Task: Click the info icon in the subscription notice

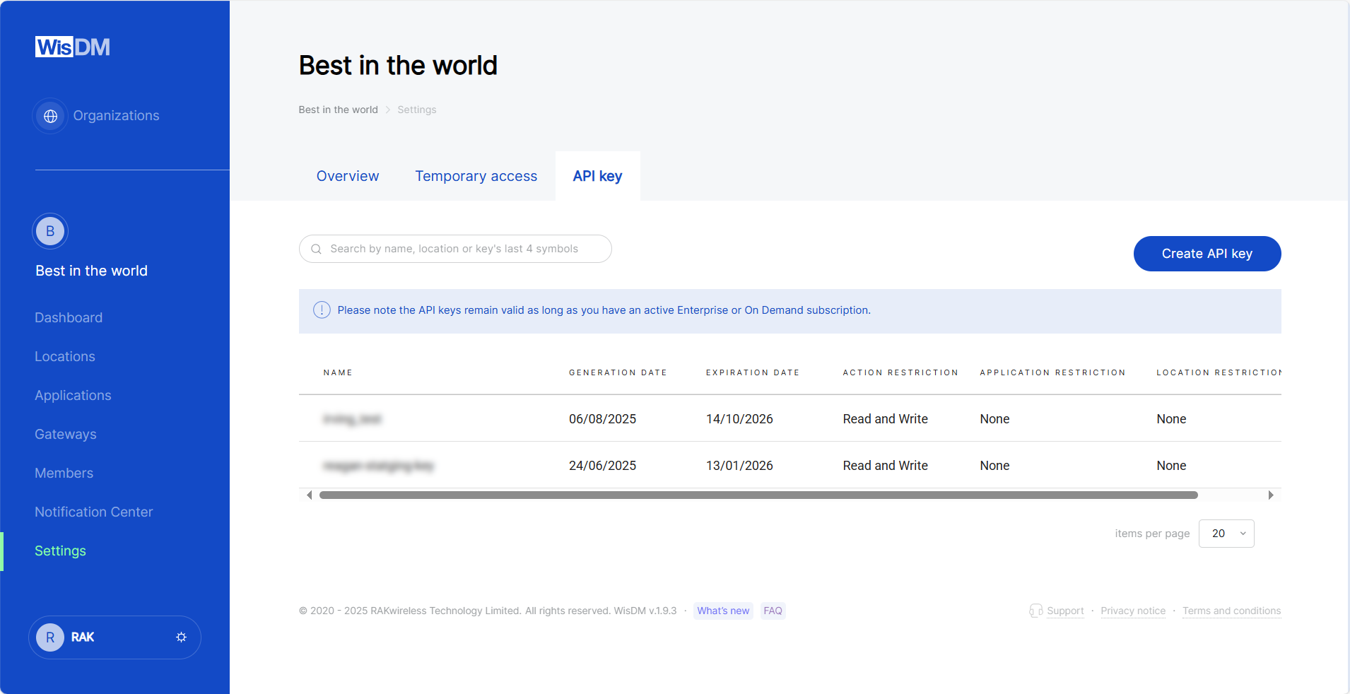Action: [x=322, y=310]
